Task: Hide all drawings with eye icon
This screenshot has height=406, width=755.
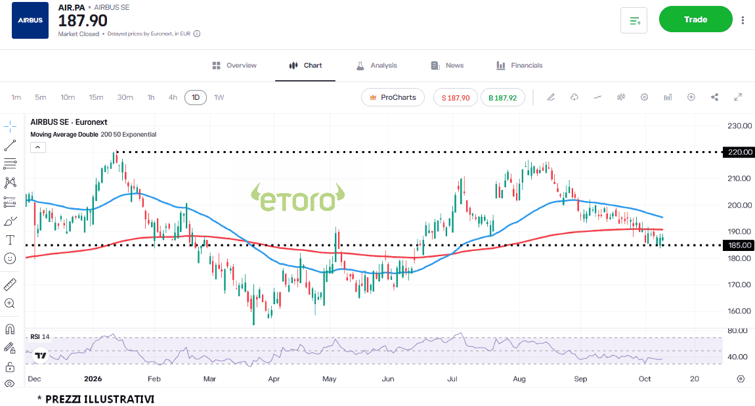Action: [10, 384]
